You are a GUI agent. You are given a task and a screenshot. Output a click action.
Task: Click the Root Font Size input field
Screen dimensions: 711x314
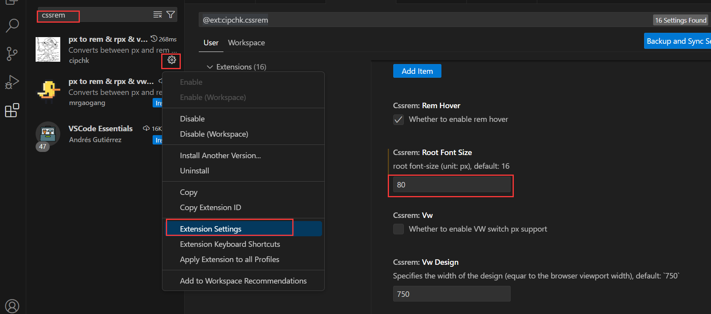(452, 185)
